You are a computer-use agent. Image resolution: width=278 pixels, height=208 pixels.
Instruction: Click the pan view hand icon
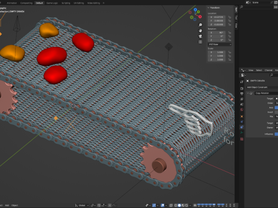[x=200, y=31]
